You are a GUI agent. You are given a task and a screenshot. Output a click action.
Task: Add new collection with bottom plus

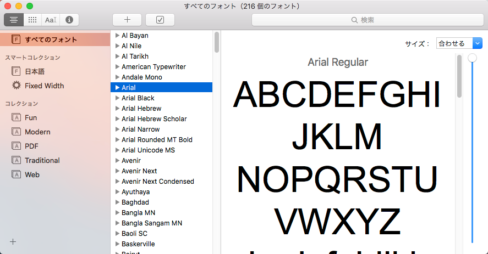[x=13, y=241]
